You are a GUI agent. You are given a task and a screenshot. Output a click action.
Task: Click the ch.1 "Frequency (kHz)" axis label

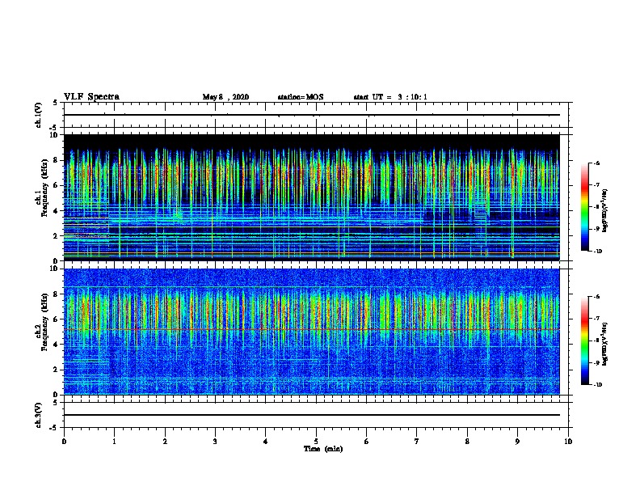point(45,188)
